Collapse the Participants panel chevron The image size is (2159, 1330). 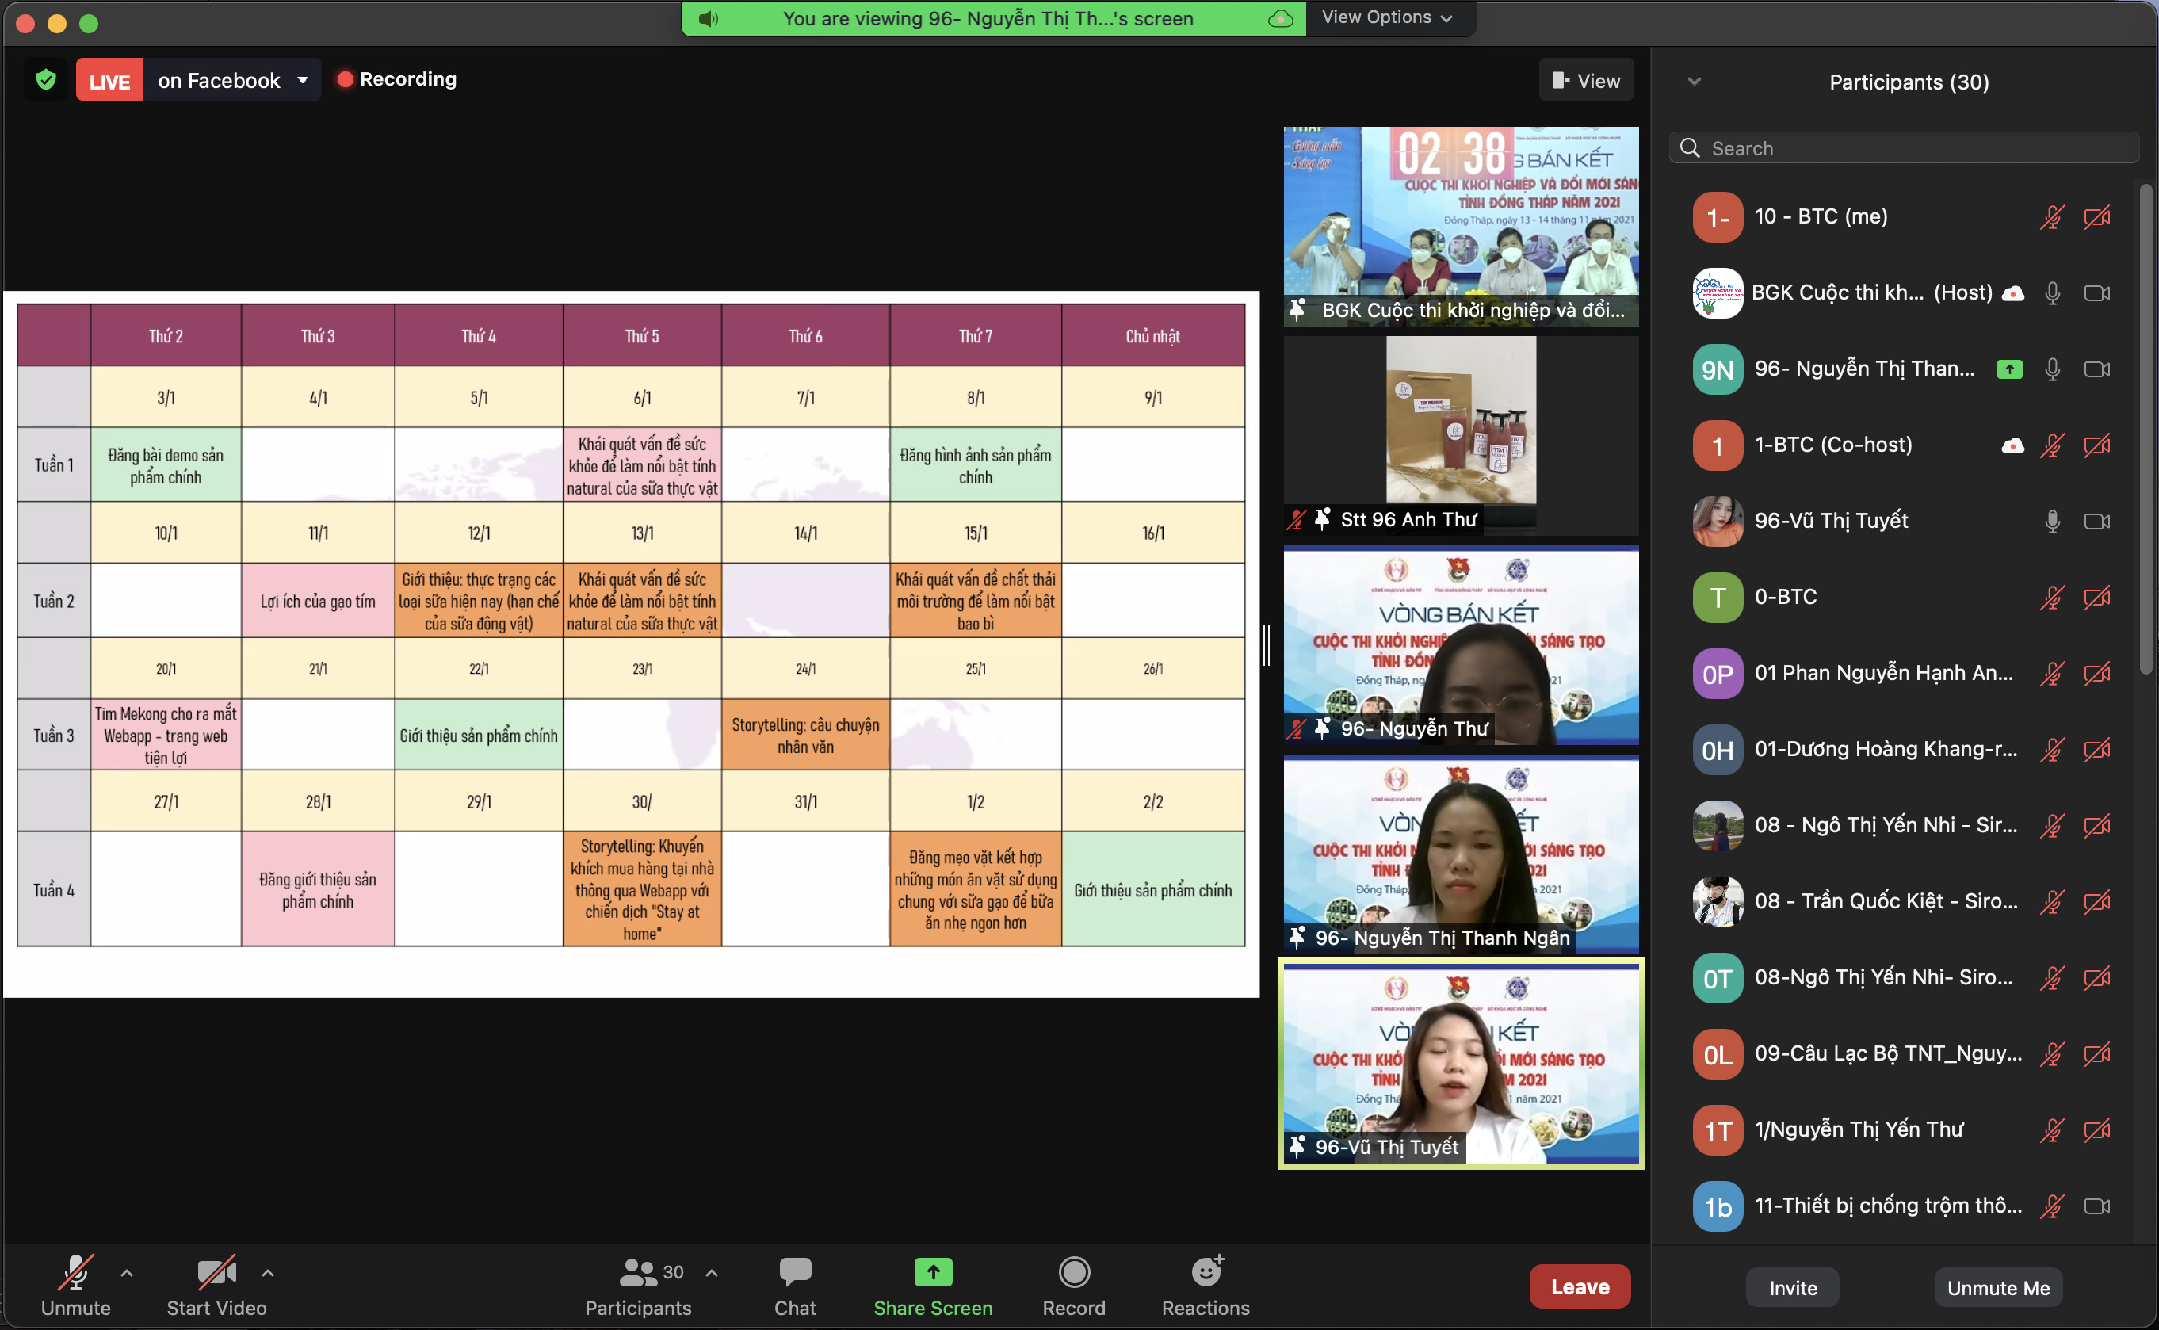pos(1695,82)
